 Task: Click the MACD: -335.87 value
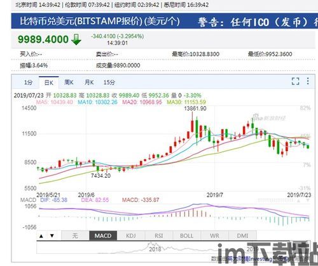tap(141, 200)
